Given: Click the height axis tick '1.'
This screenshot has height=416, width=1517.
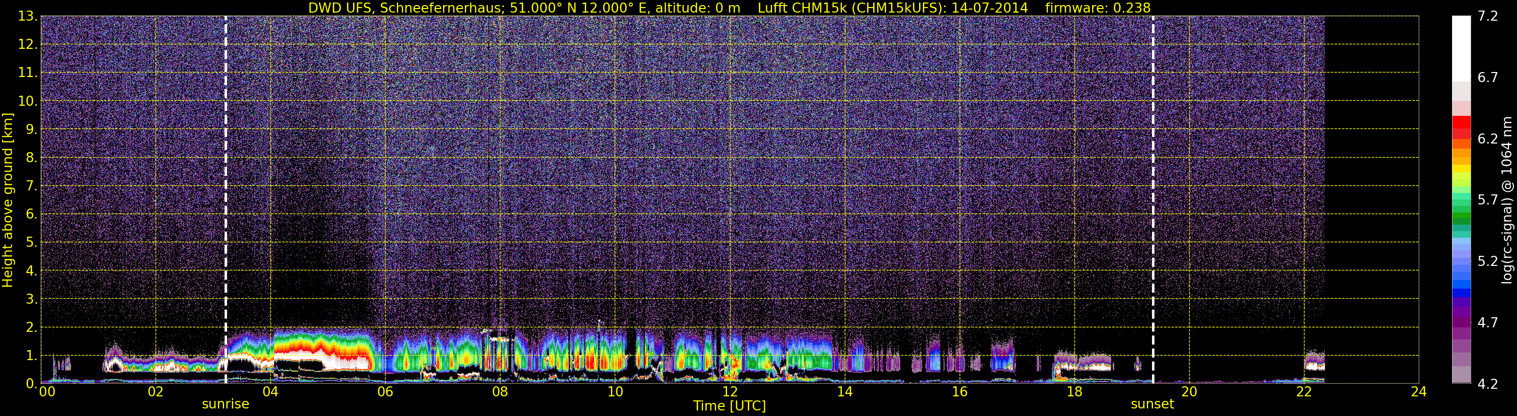Looking at the screenshot, I should coord(31,356).
